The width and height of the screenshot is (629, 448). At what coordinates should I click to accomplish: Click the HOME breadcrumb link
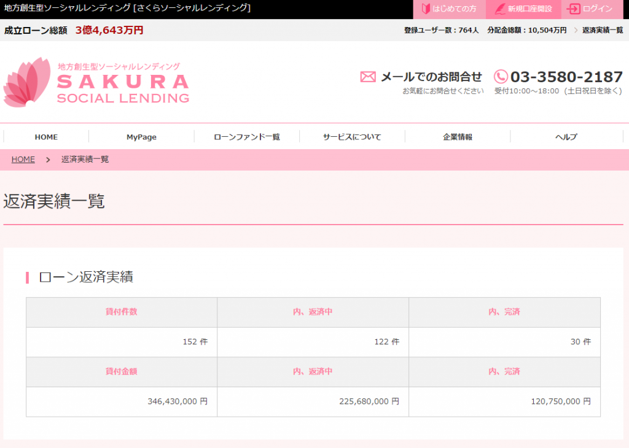pos(23,160)
